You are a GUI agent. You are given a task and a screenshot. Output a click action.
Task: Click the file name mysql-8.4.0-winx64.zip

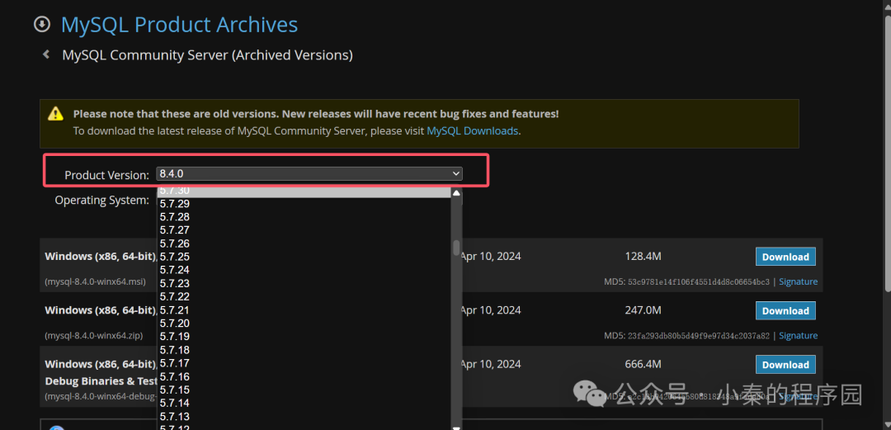pyautogui.click(x=94, y=336)
